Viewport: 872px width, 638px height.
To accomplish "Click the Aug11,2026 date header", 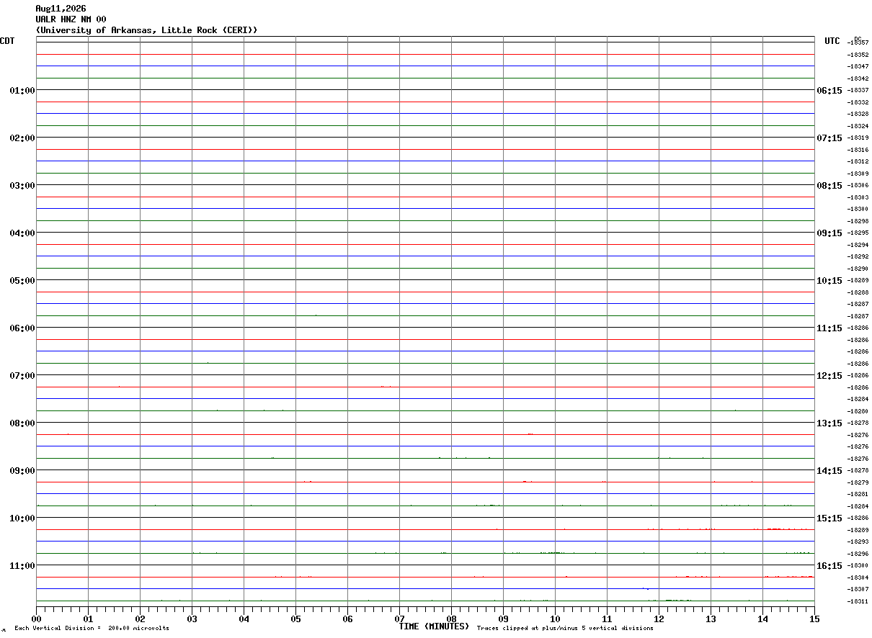I will (61, 9).
